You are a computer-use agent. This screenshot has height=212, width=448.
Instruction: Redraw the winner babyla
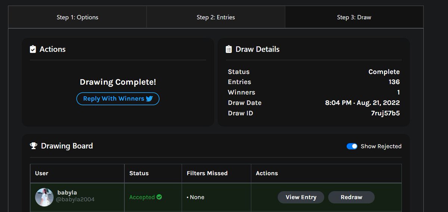point(351,197)
